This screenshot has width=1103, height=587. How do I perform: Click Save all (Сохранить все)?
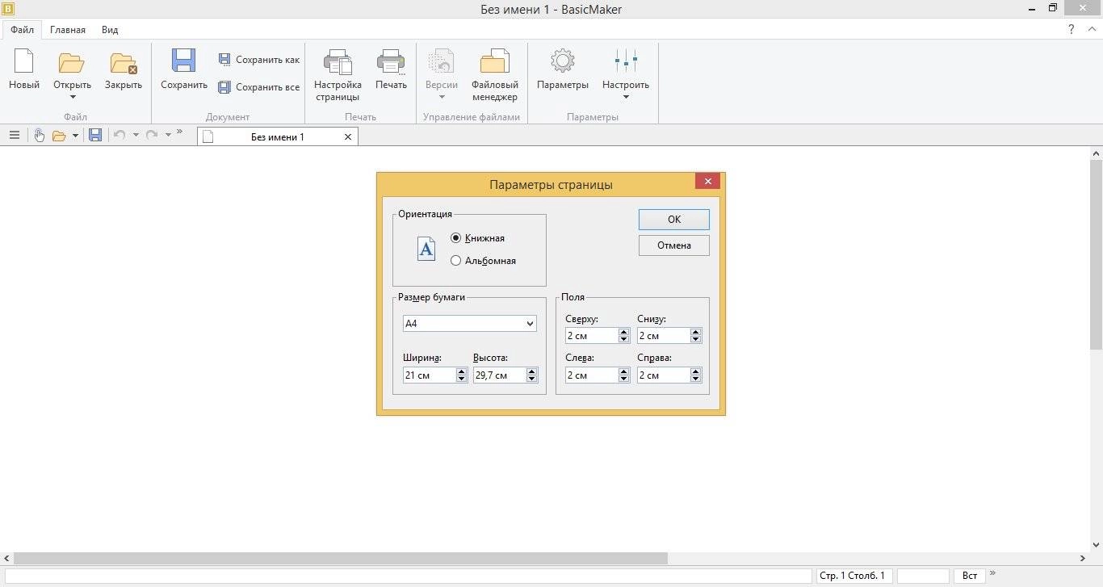click(x=258, y=87)
